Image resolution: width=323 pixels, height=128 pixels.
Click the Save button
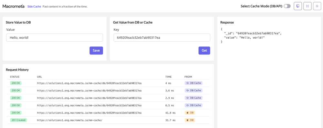[96, 51]
